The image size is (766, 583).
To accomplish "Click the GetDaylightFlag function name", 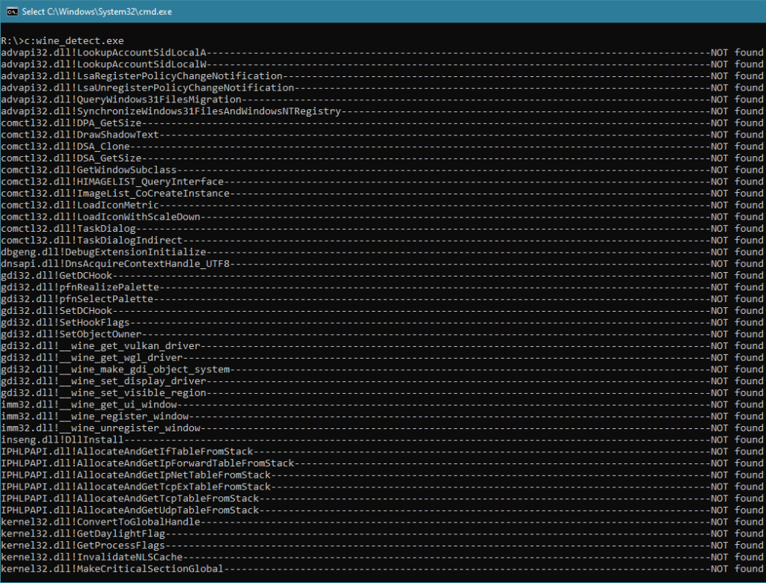I will 120,534.
